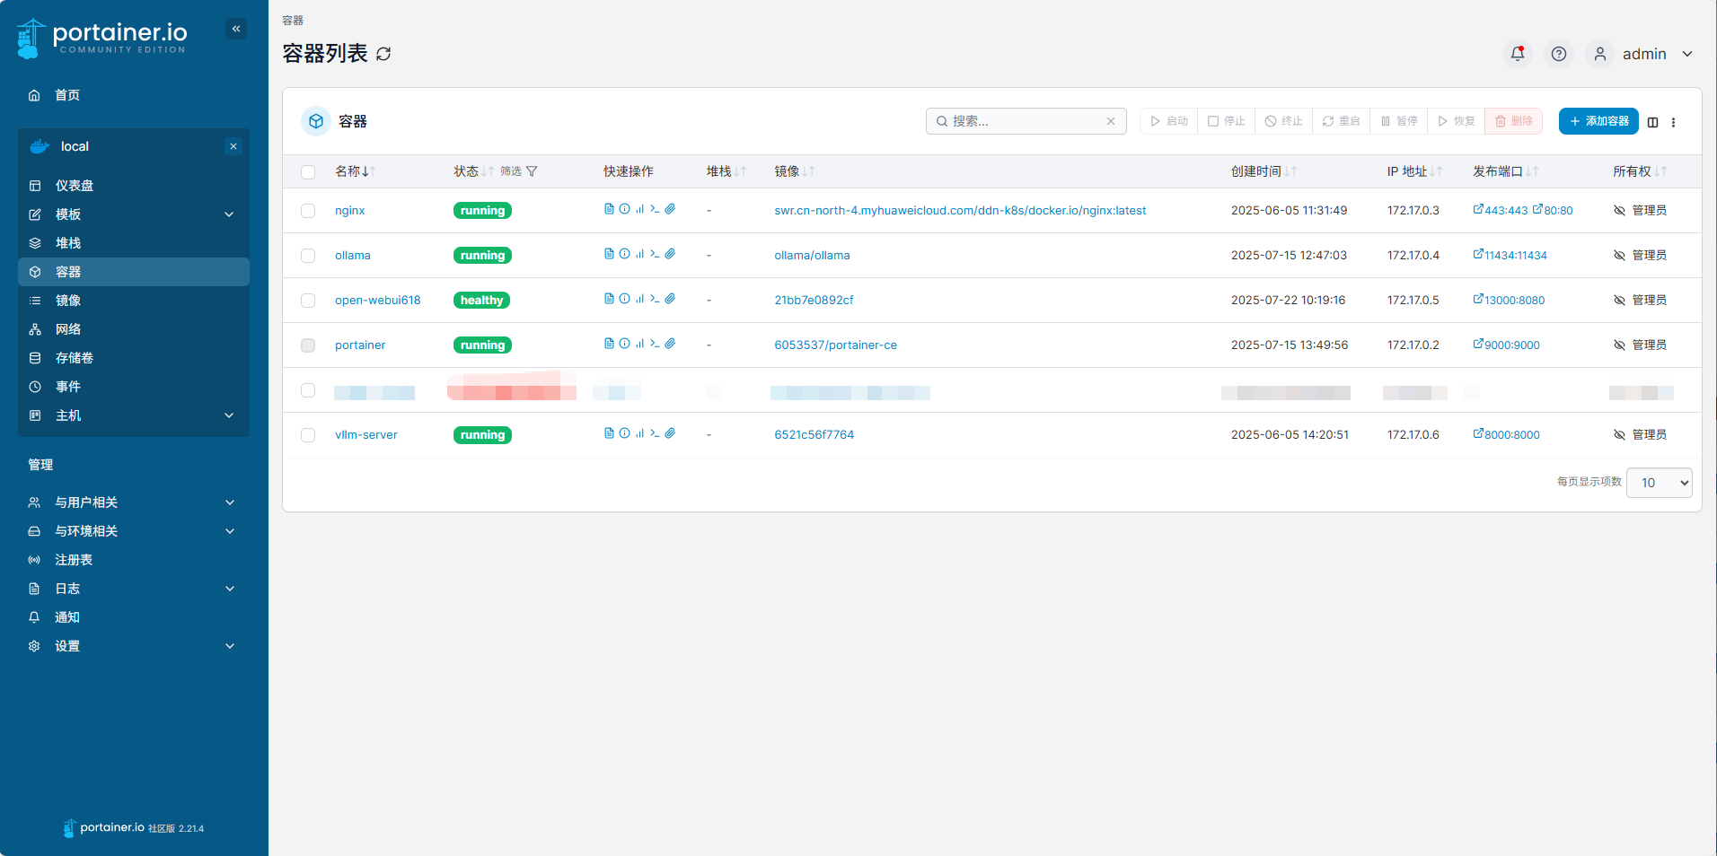Screen dimensions: 1717x856
Task: Open exec console icon for ollama container
Action: (x=655, y=254)
